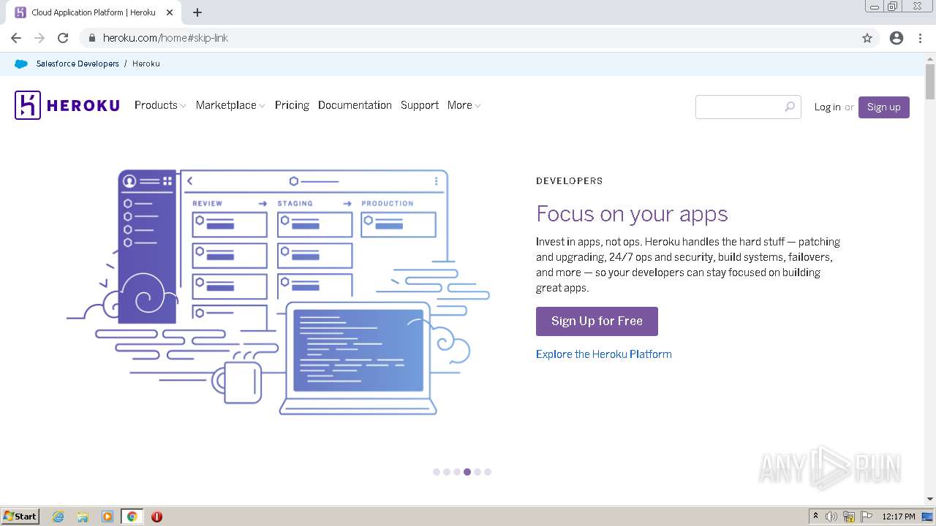Image resolution: width=936 pixels, height=526 pixels.
Task: Click the scrollbar down arrow
Action: point(930,499)
